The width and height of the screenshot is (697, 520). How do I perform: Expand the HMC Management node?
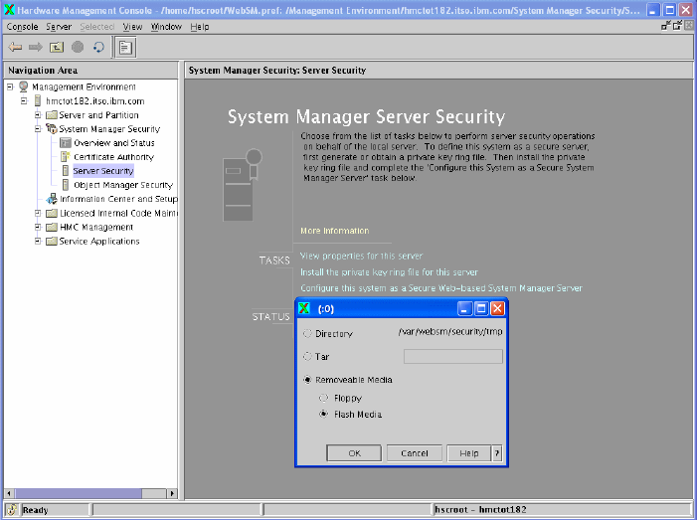click(x=38, y=227)
